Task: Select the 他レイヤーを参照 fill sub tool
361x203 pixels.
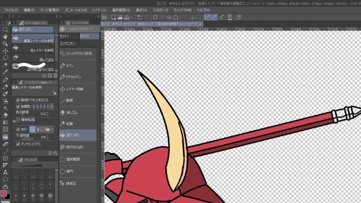Action: click(x=33, y=48)
